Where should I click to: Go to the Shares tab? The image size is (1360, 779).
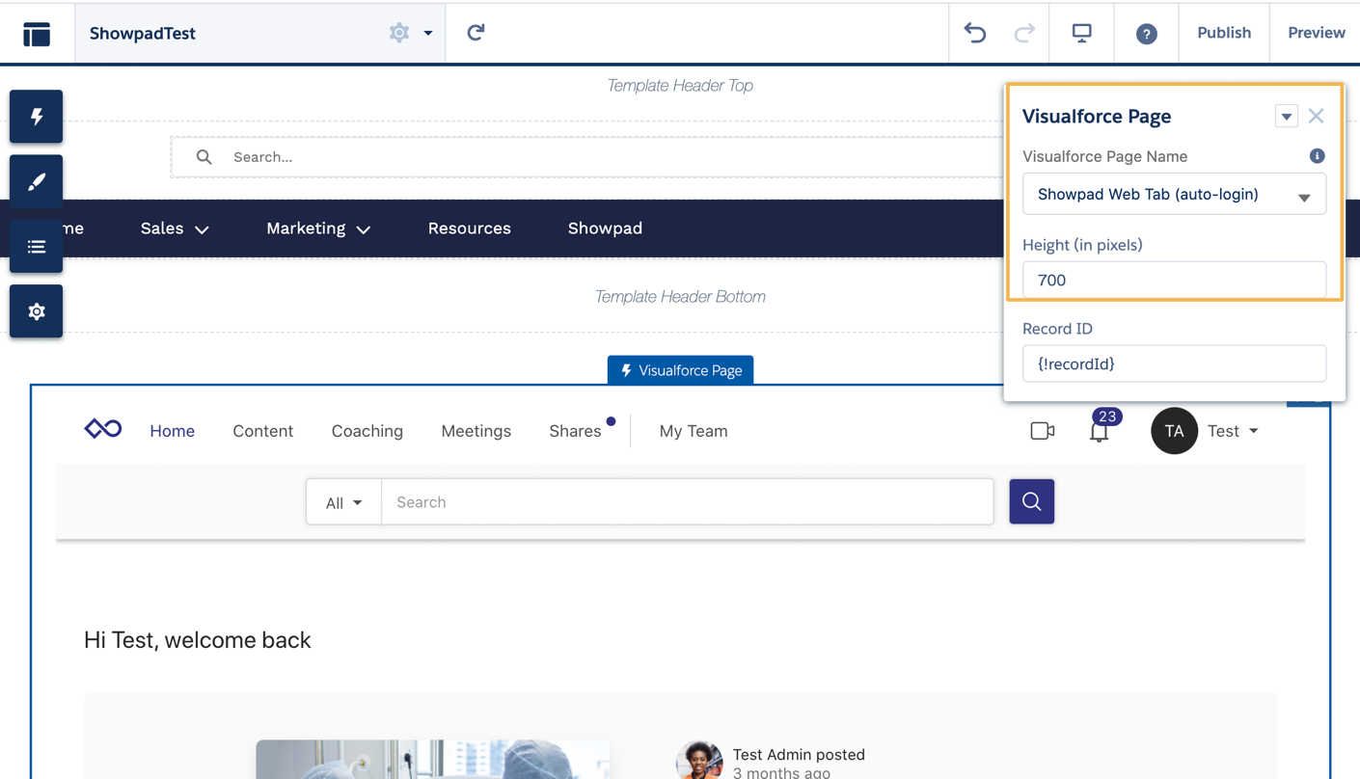(575, 431)
